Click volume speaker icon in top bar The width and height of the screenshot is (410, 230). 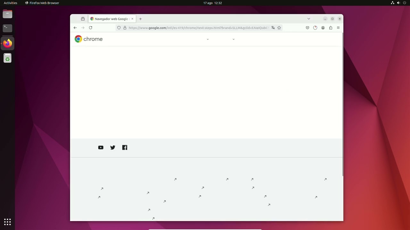(398, 3)
